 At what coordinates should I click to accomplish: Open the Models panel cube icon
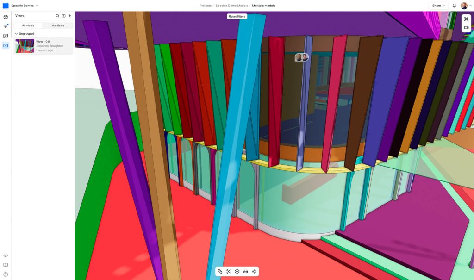click(6, 17)
